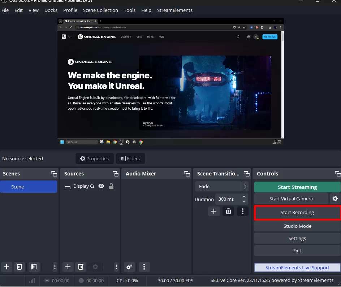The width and height of the screenshot is (341, 287).
Task: Open the Help menu
Action: coord(146,10)
